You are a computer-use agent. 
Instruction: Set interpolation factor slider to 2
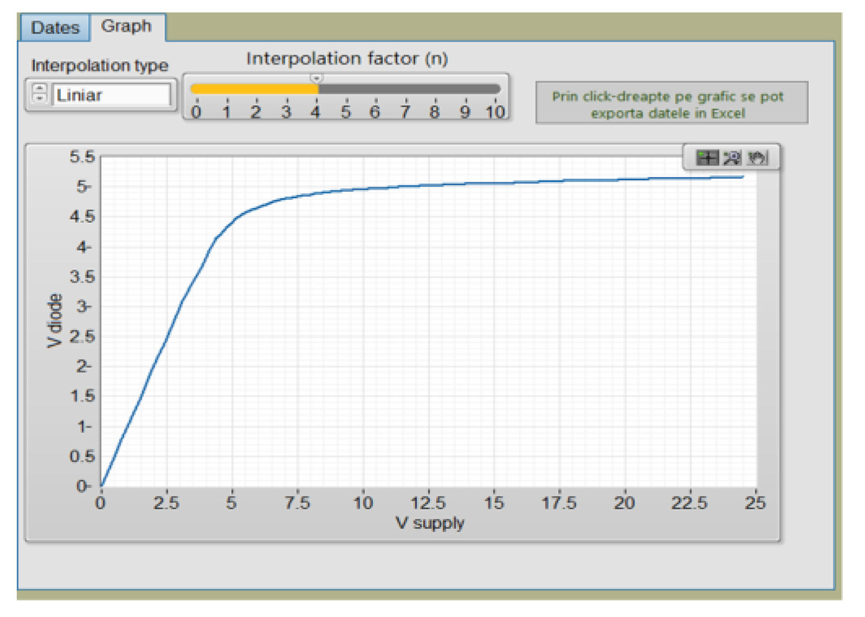[x=257, y=89]
